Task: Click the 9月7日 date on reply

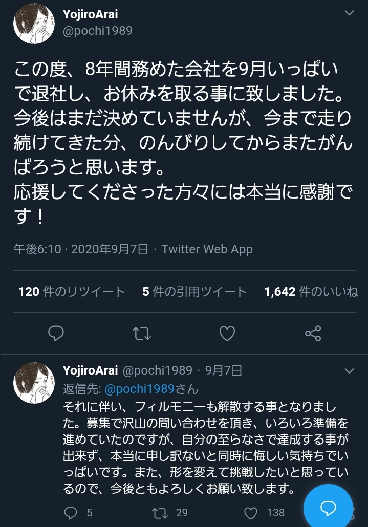Action: tap(223, 370)
